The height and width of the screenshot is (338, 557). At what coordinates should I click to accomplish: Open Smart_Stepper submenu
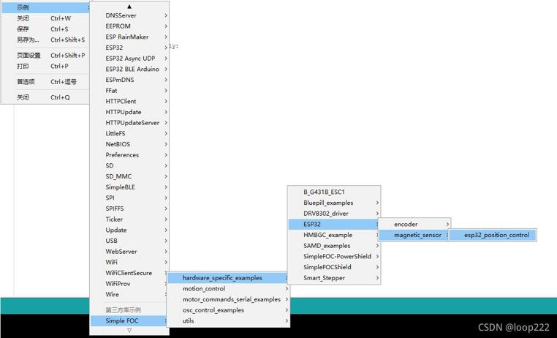334,278
